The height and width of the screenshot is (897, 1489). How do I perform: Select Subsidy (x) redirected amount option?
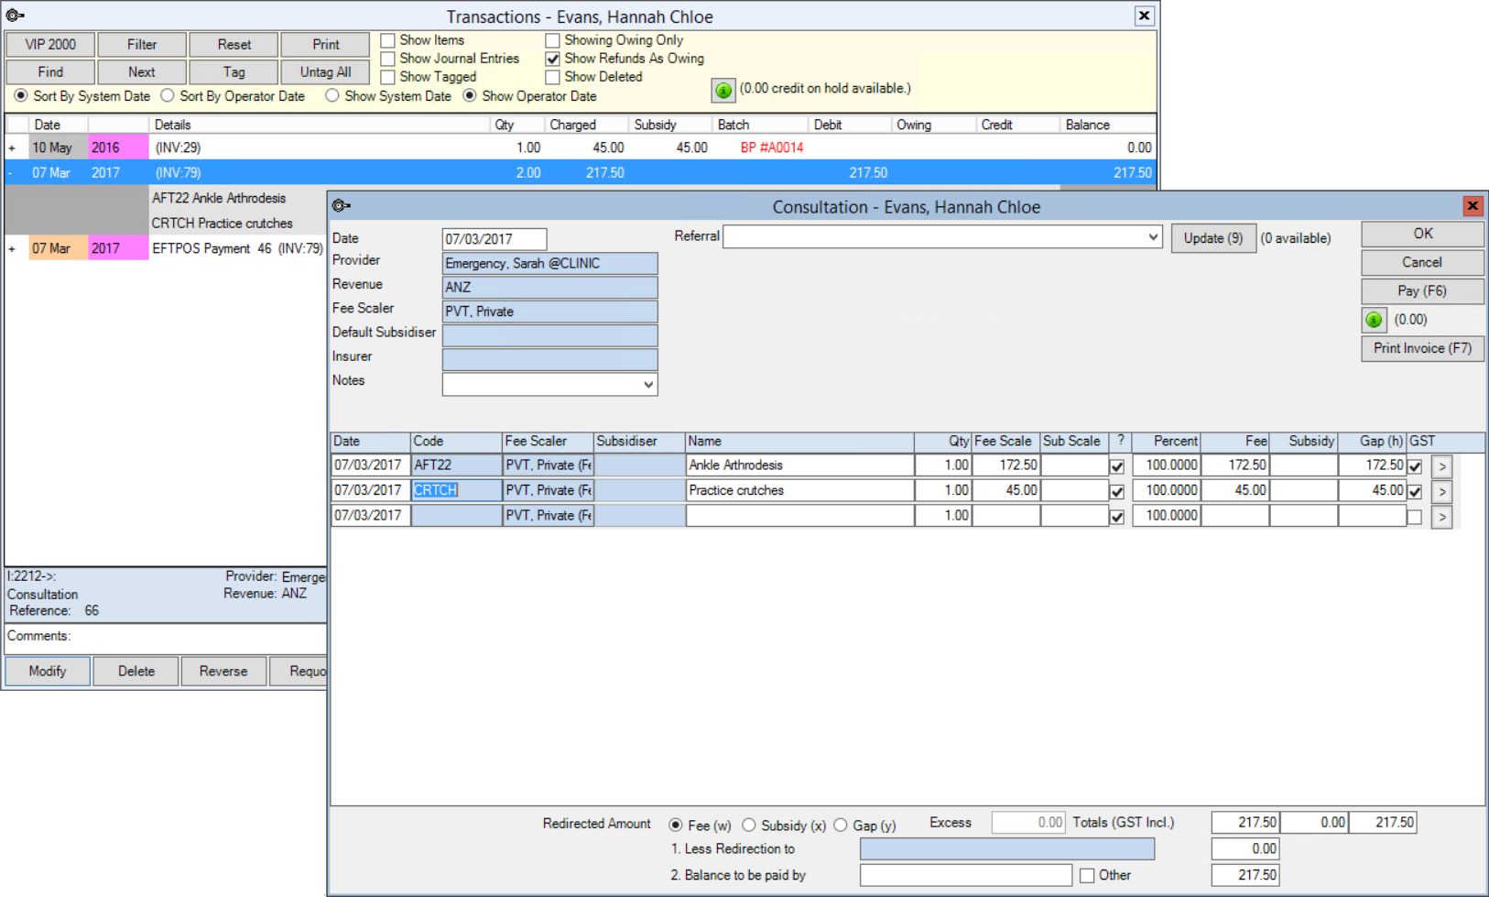tap(749, 825)
